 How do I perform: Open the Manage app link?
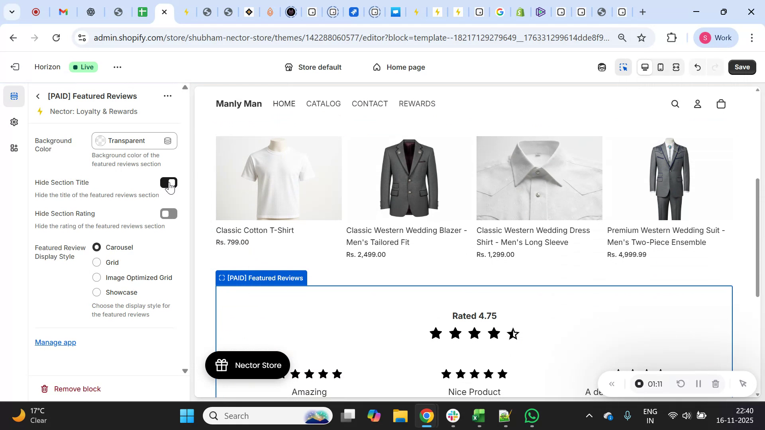pyautogui.click(x=55, y=342)
